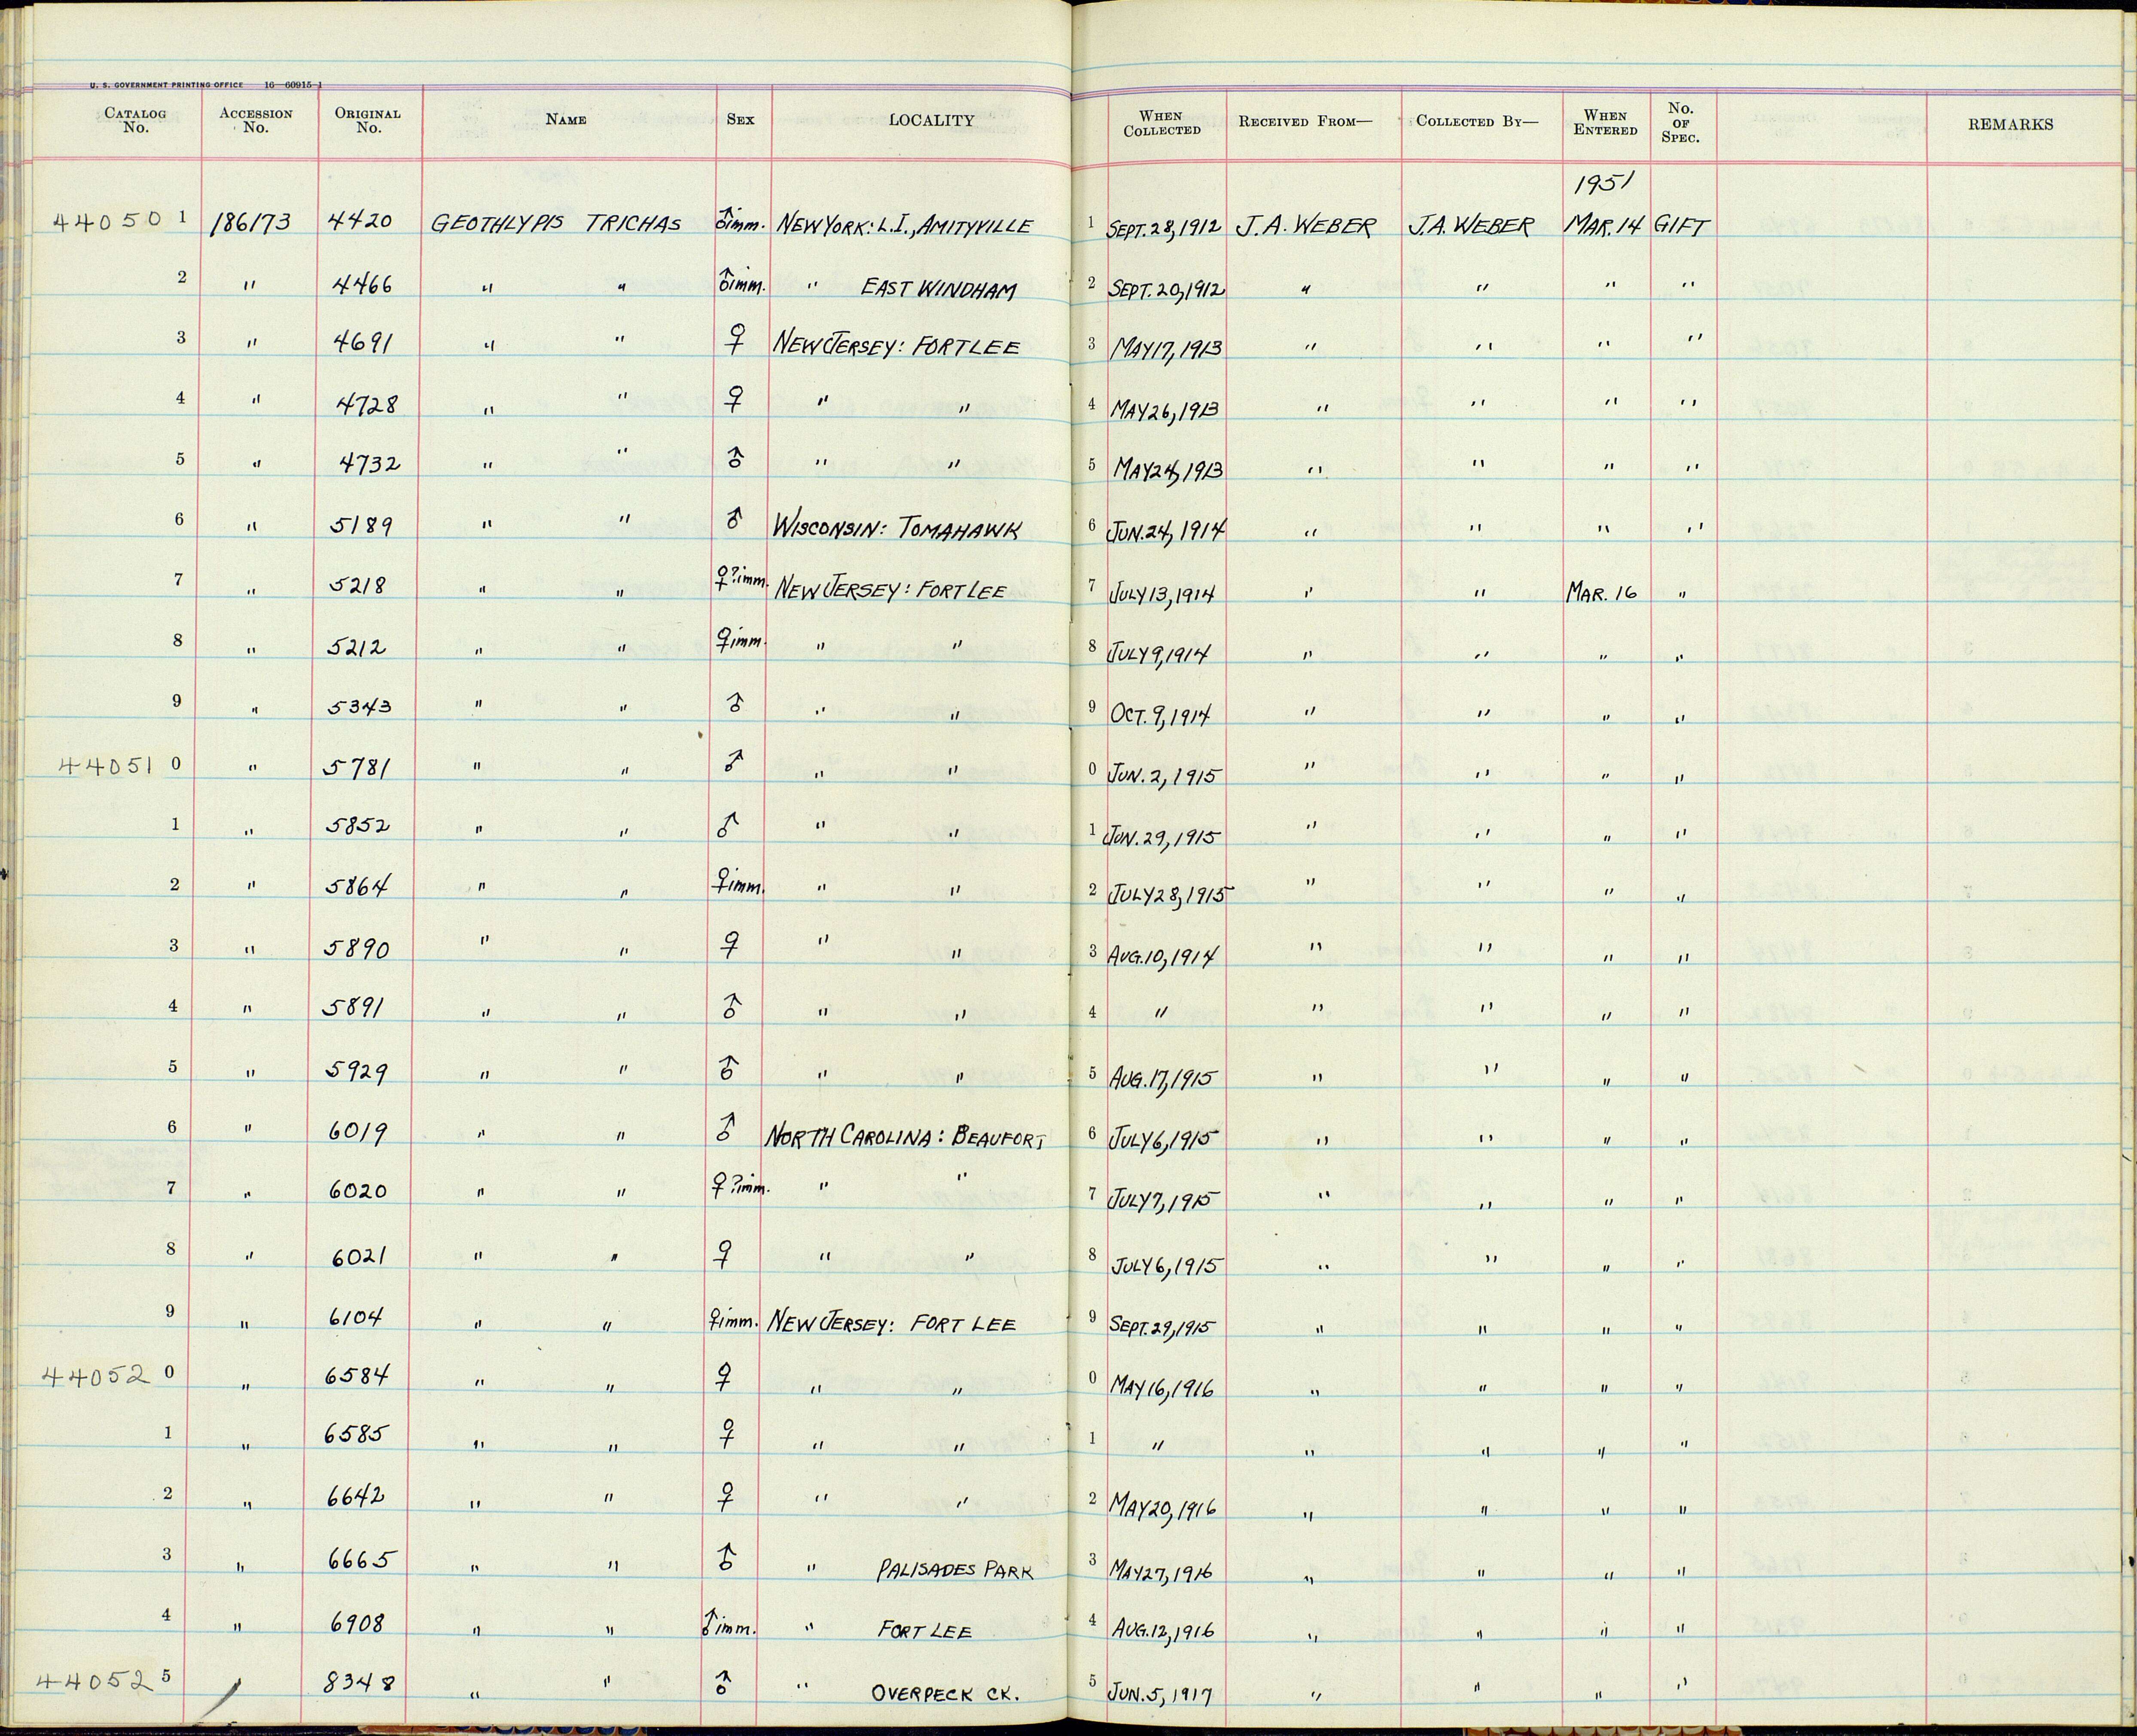The width and height of the screenshot is (2137, 1736).
Task: Click the original number 6019
Action: pos(358,1131)
